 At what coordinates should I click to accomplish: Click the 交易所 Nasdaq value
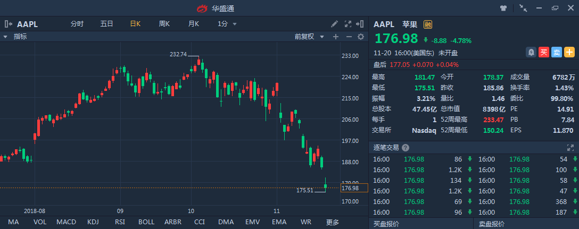coord(424,130)
